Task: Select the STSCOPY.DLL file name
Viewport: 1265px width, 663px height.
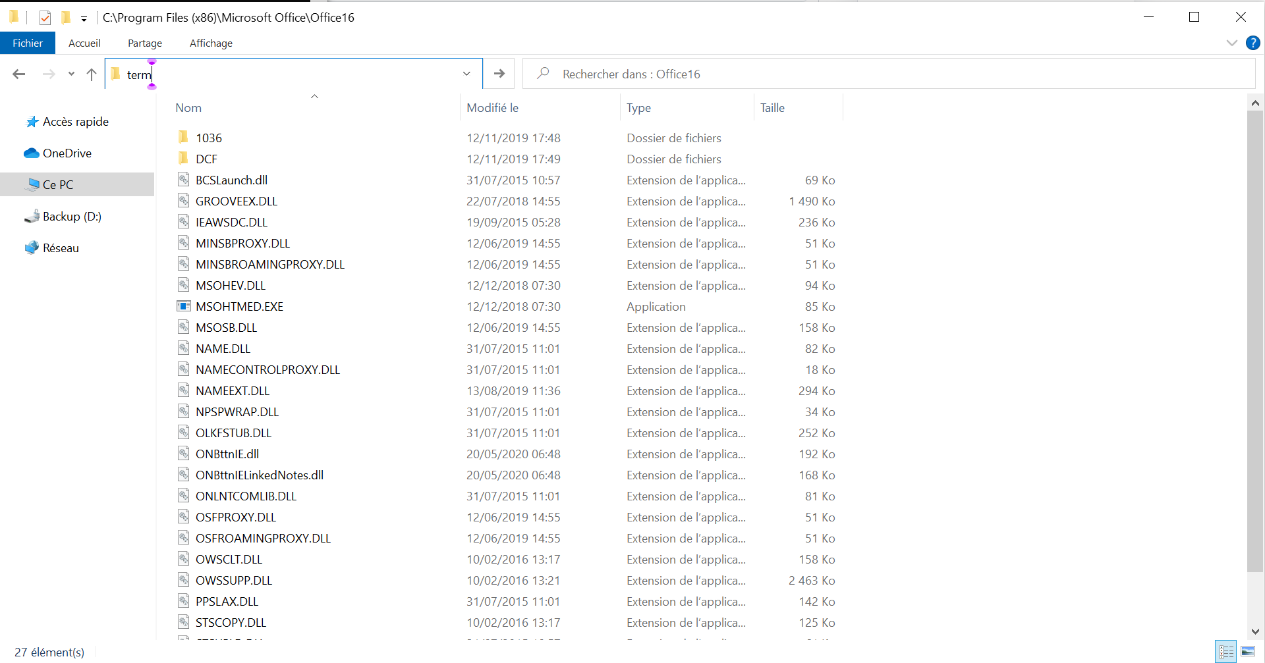Action: (231, 623)
